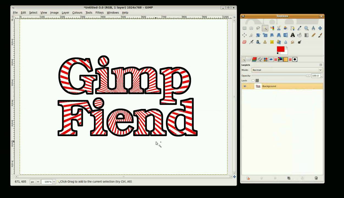Select the Paths tool
This screenshot has height=198, width=344.
[x=293, y=28]
